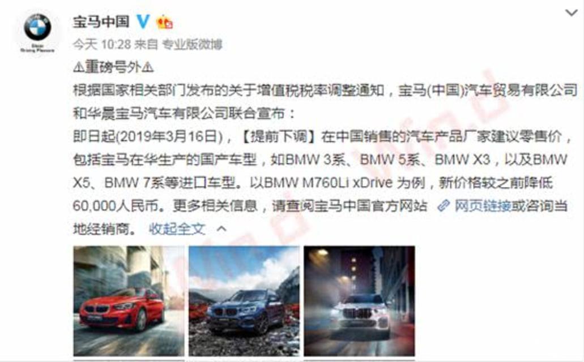
Task: Click the 重磅号外 headline text
Action: (x=113, y=67)
